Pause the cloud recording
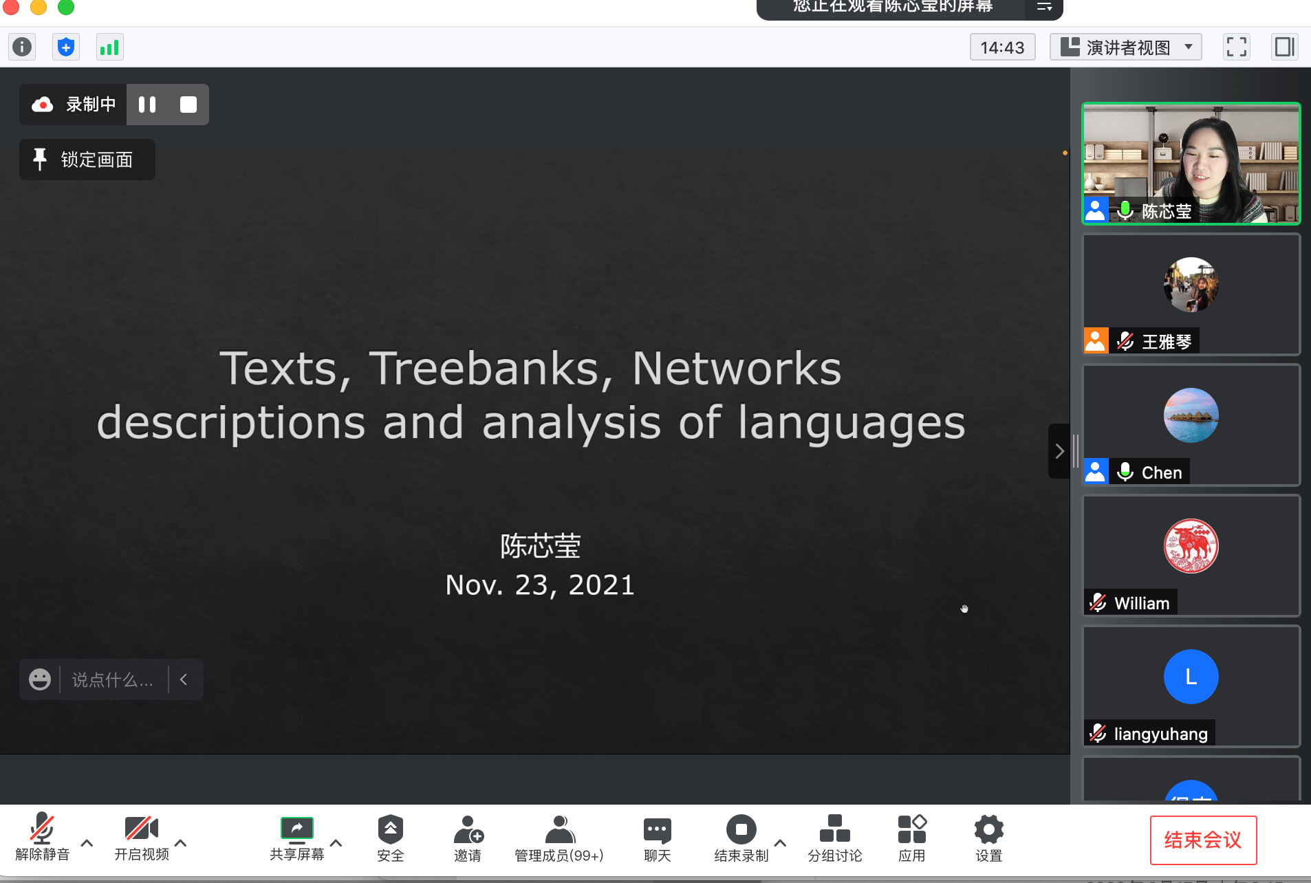This screenshot has height=883, width=1311. [147, 105]
